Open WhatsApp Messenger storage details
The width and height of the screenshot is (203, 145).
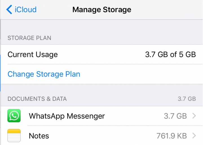pyautogui.click(x=102, y=116)
